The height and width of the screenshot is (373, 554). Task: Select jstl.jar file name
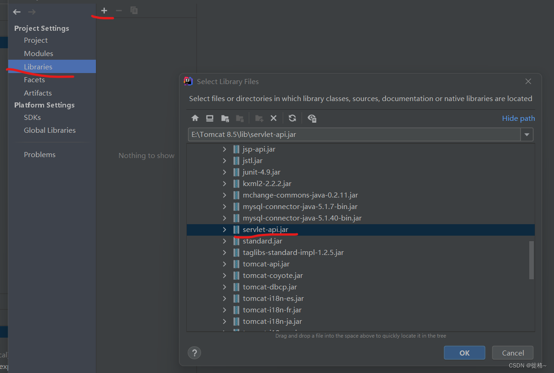click(x=252, y=160)
